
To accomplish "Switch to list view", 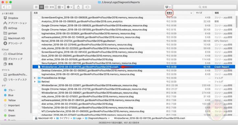I will coord(41,7).
